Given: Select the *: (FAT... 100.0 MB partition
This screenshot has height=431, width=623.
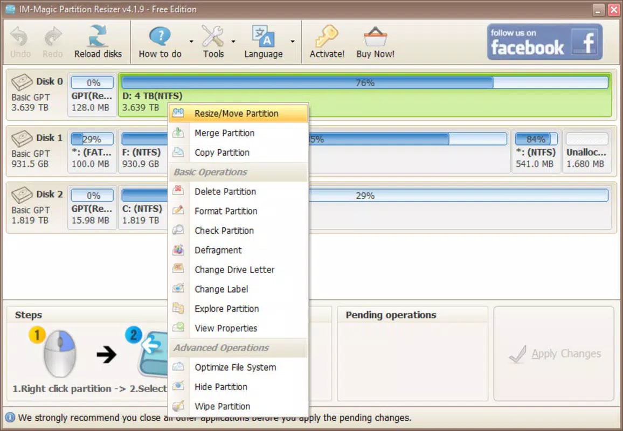Looking at the screenshot, I should coord(92,151).
